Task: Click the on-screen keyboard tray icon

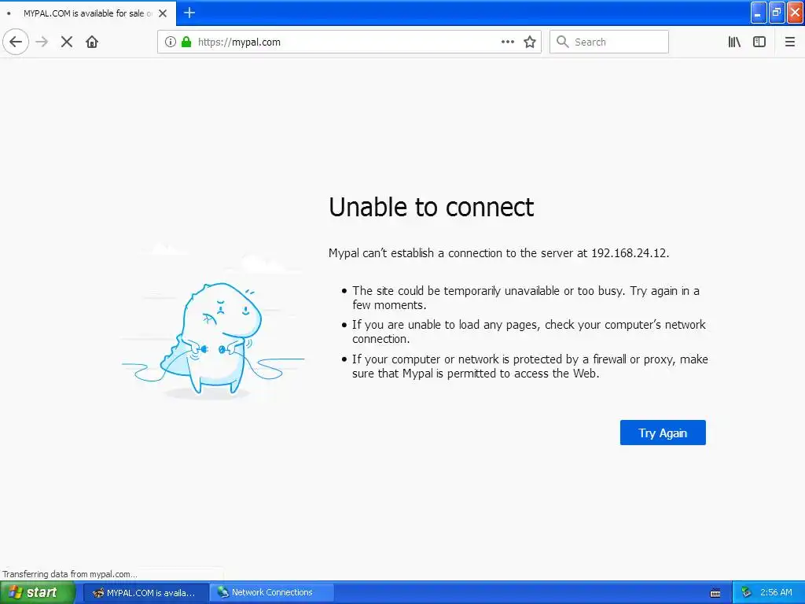Action: click(x=715, y=593)
